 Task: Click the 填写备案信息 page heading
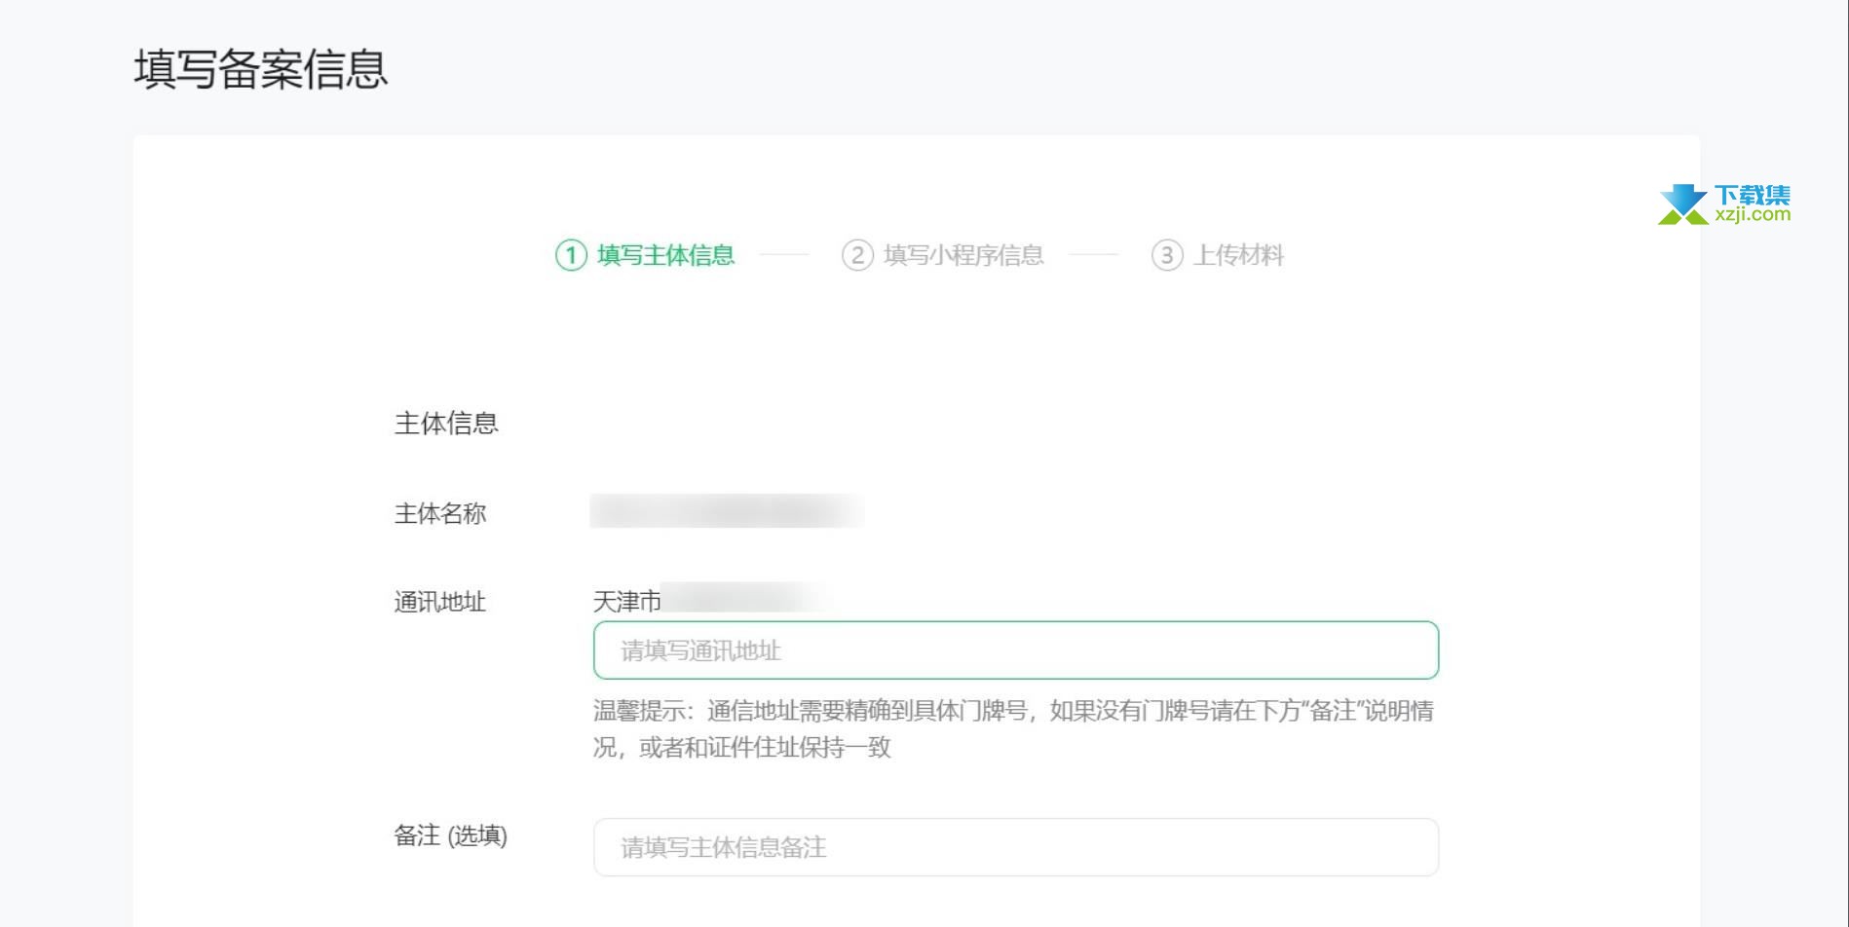(x=261, y=69)
